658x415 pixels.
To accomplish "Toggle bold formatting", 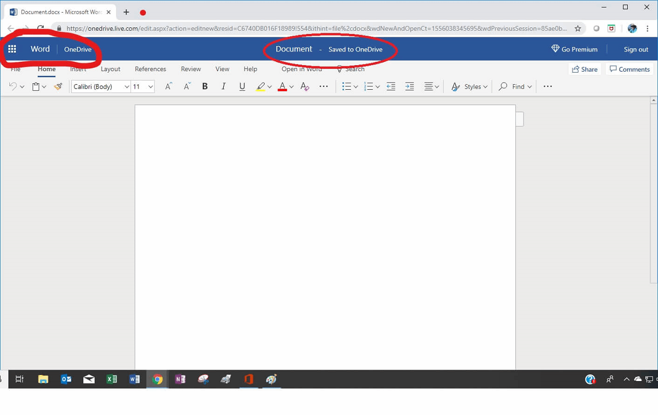I will [205, 86].
